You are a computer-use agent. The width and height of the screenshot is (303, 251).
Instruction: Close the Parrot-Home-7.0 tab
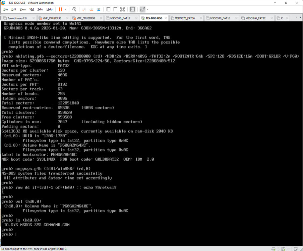(x=34, y=18)
